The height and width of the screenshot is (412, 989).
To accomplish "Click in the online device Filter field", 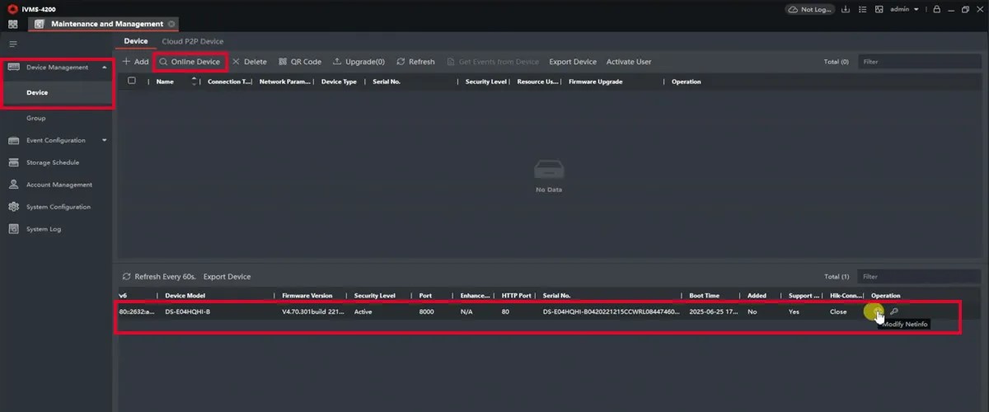I will (x=919, y=277).
